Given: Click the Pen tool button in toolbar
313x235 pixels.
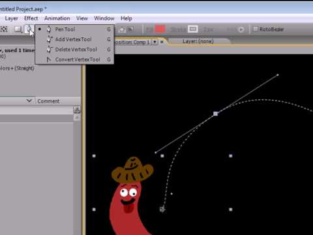Looking at the screenshot, I should (x=29, y=29).
